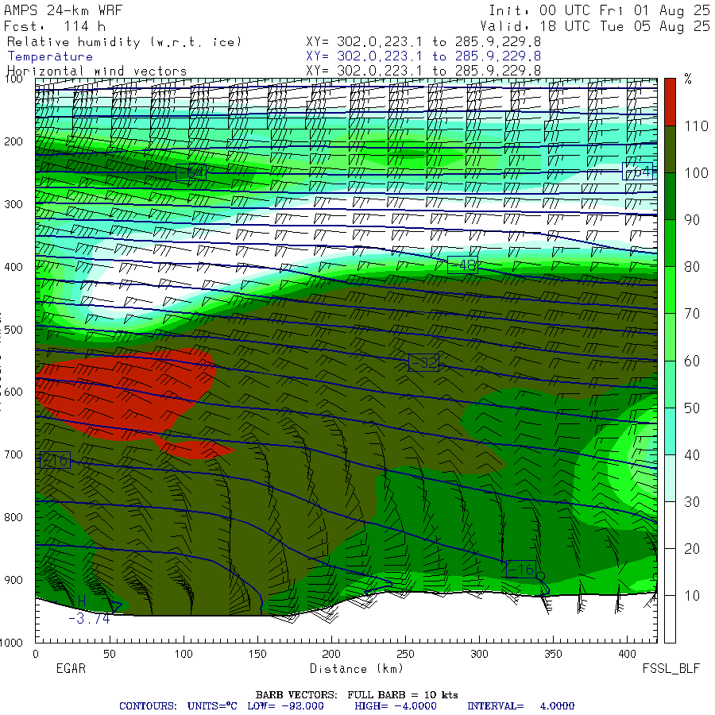Select the olive colorbar segment between 100 and 110
The width and height of the screenshot is (715, 715).
click(670, 149)
